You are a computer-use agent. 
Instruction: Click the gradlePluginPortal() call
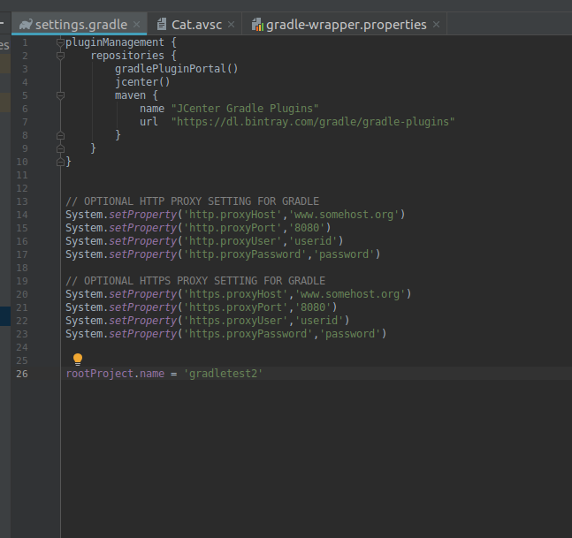(x=177, y=69)
